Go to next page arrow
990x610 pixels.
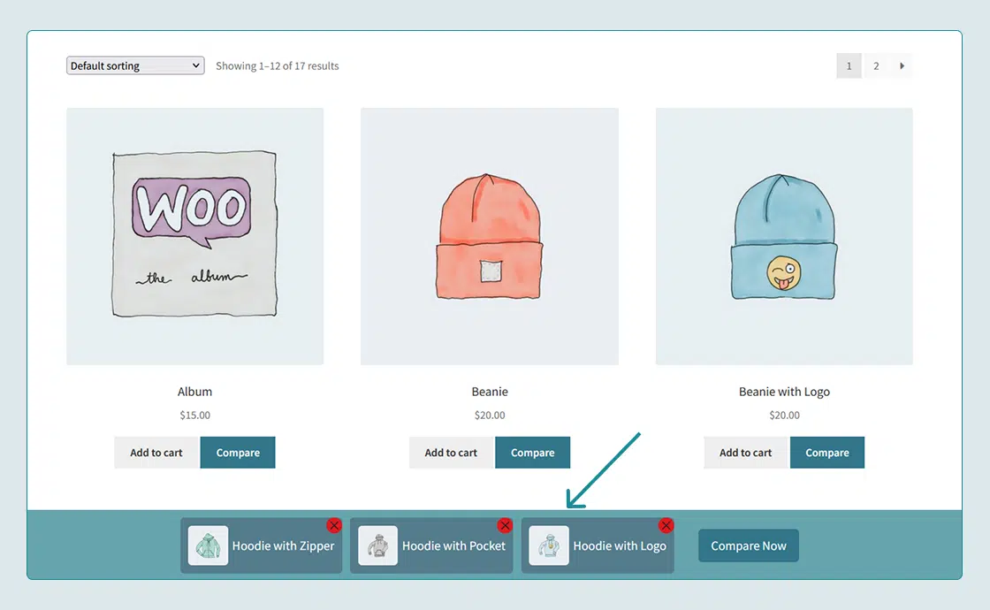[902, 66]
